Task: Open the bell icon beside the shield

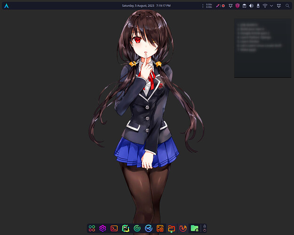Action: pos(230,6)
